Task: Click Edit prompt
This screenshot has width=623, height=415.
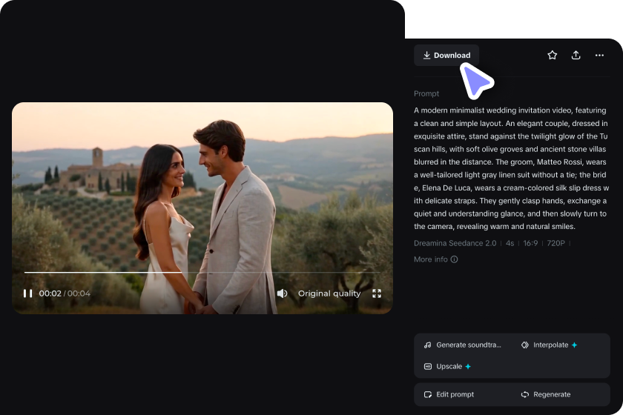Action: click(x=449, y=394)
